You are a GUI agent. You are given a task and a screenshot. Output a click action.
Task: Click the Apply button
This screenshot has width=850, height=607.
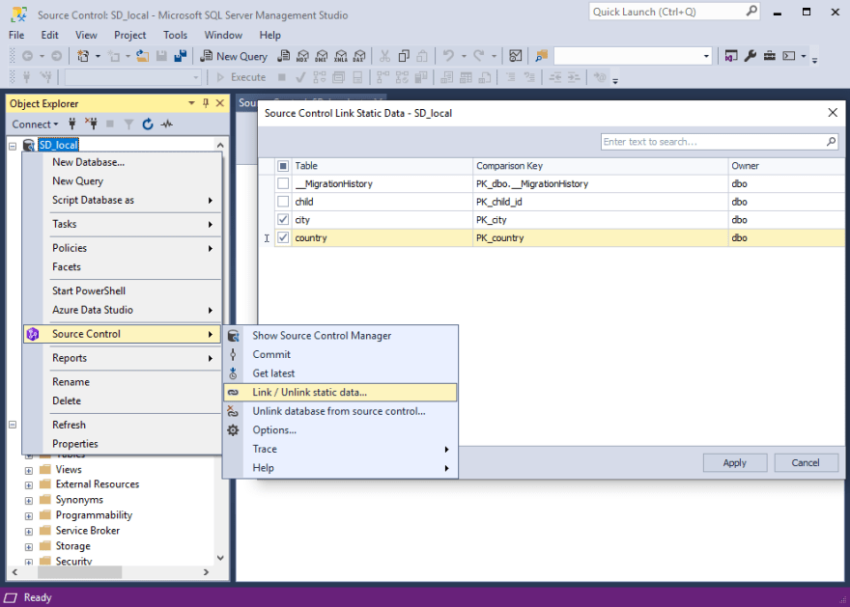coord(734,462)
